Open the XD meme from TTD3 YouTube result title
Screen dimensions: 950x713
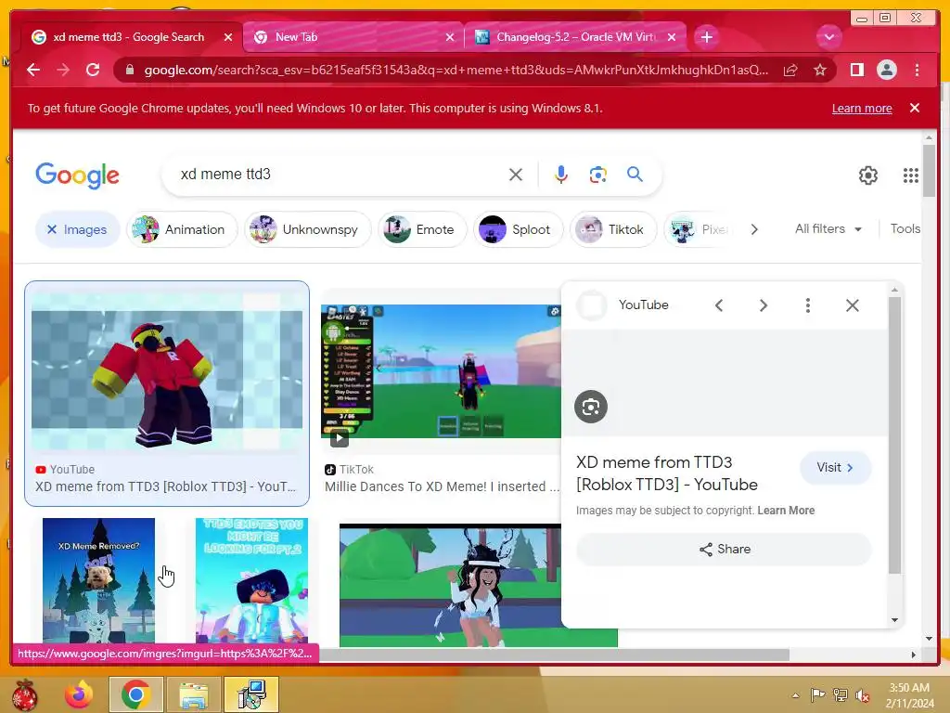click(x=165, y=486)
